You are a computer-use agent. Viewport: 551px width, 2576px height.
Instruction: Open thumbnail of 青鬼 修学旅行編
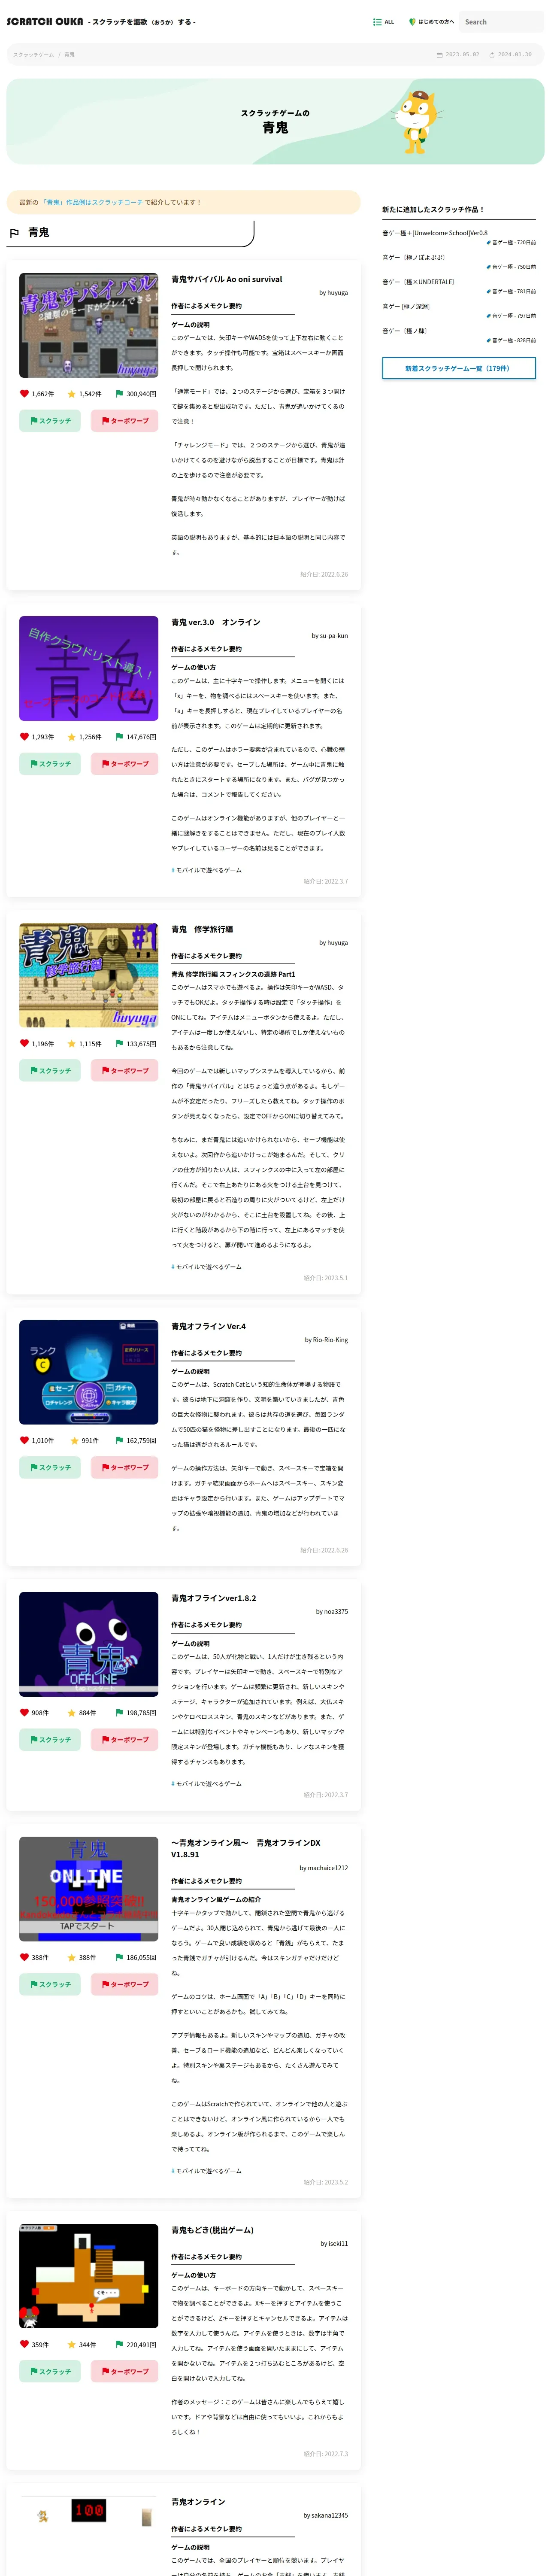[x=88, y=975]
